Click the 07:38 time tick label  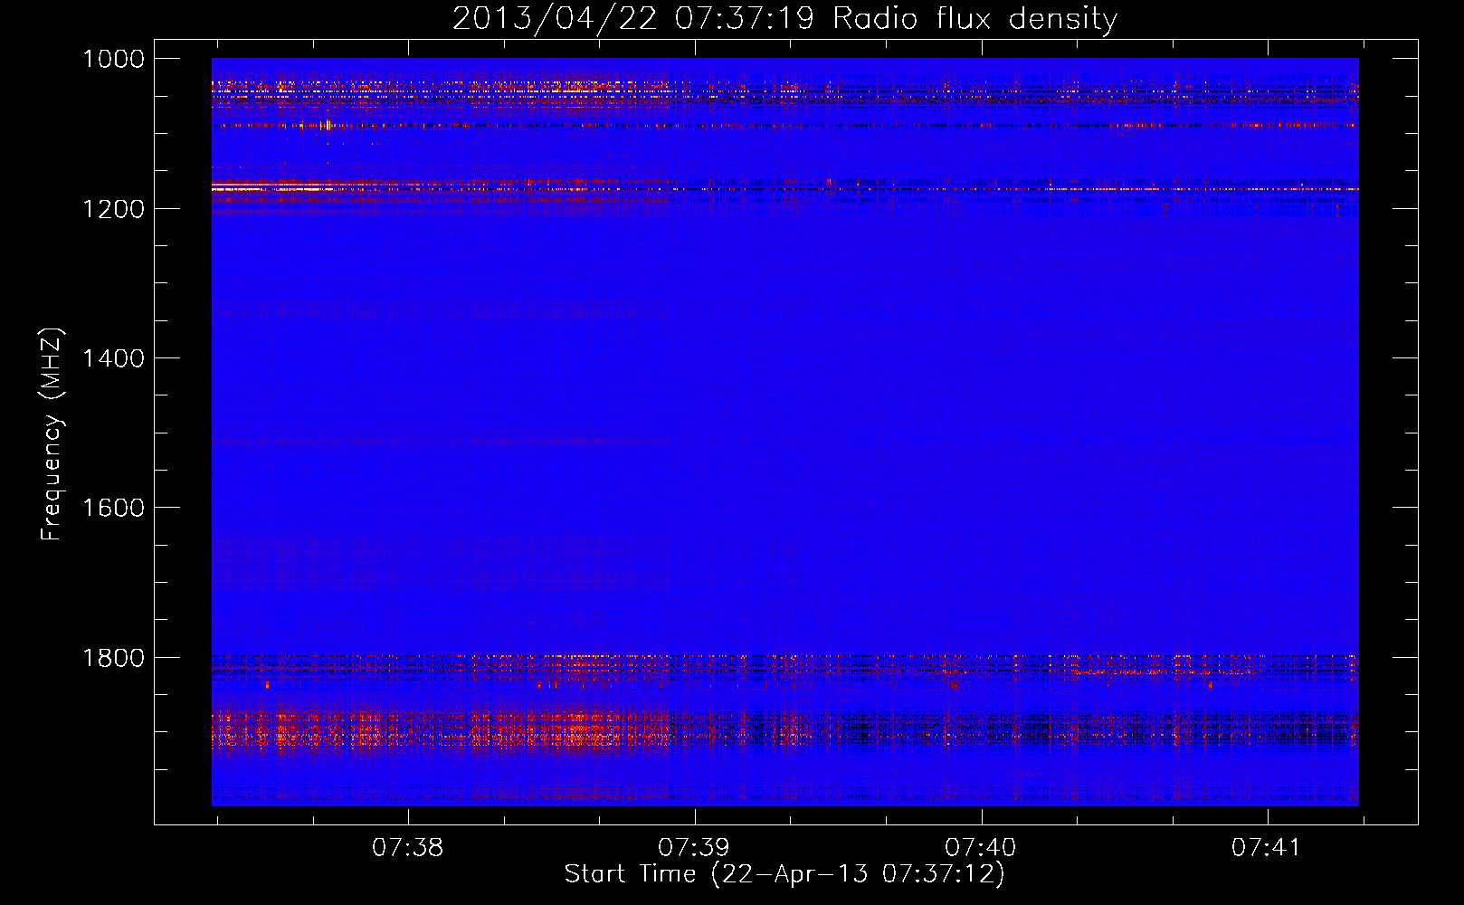point(408,848)
